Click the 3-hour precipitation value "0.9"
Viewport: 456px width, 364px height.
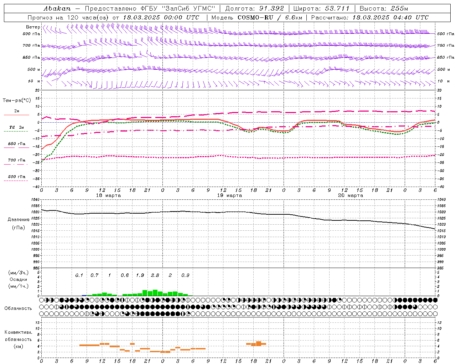[185, 275]
